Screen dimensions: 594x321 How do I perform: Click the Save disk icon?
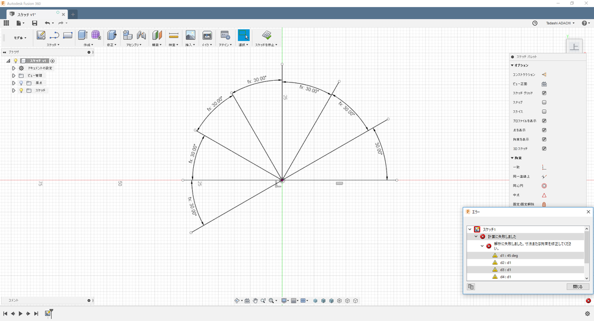coord(34,23)
